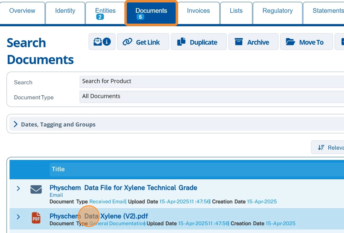Image resolution: width=344 pixels, height=233 pixels.
Task: Expand the Physchem Data Xylene (V2).pdf row
Action: tap(18, 217)
